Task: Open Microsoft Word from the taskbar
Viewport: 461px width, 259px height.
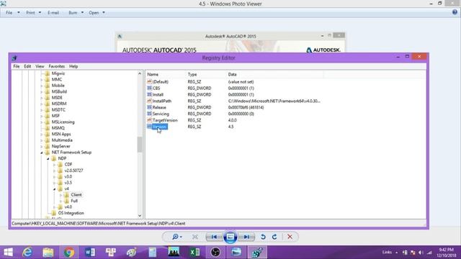Action: click(x=90, y=253)
